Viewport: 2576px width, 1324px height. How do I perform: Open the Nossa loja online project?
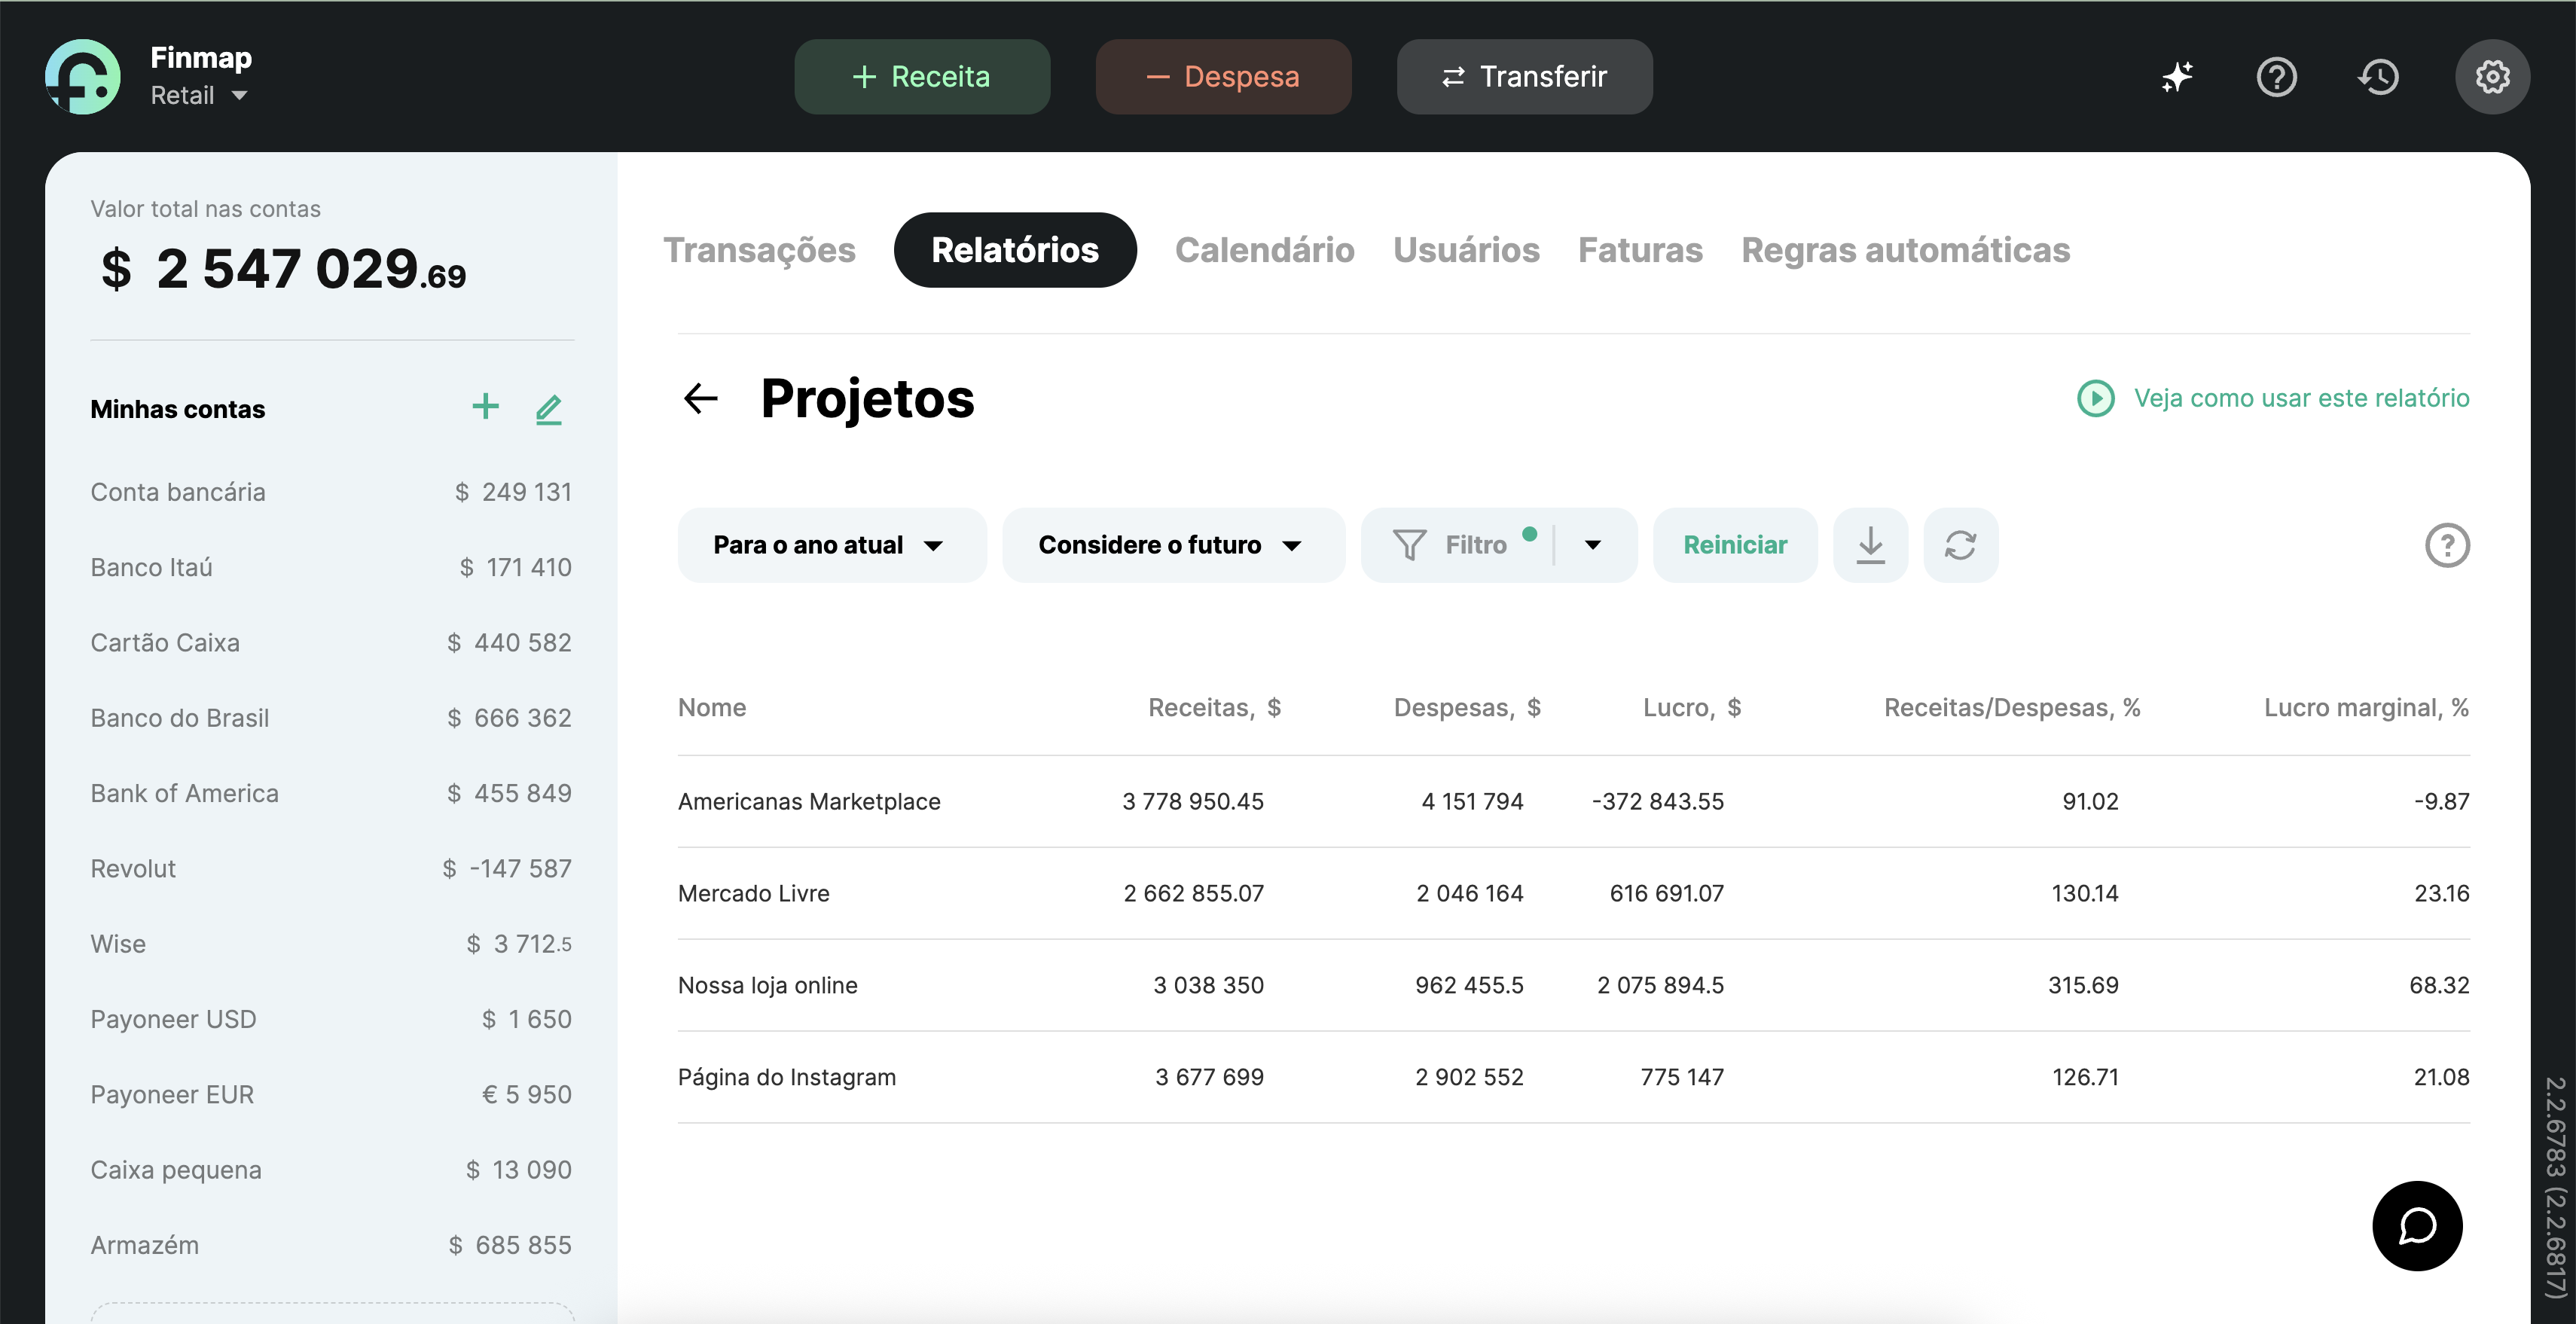click(1574, 985)
